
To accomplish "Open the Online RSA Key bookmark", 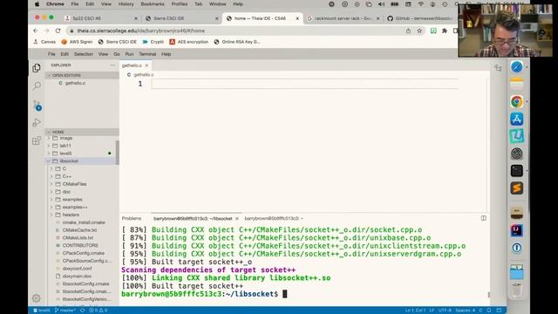I will (x=237, y=42).
